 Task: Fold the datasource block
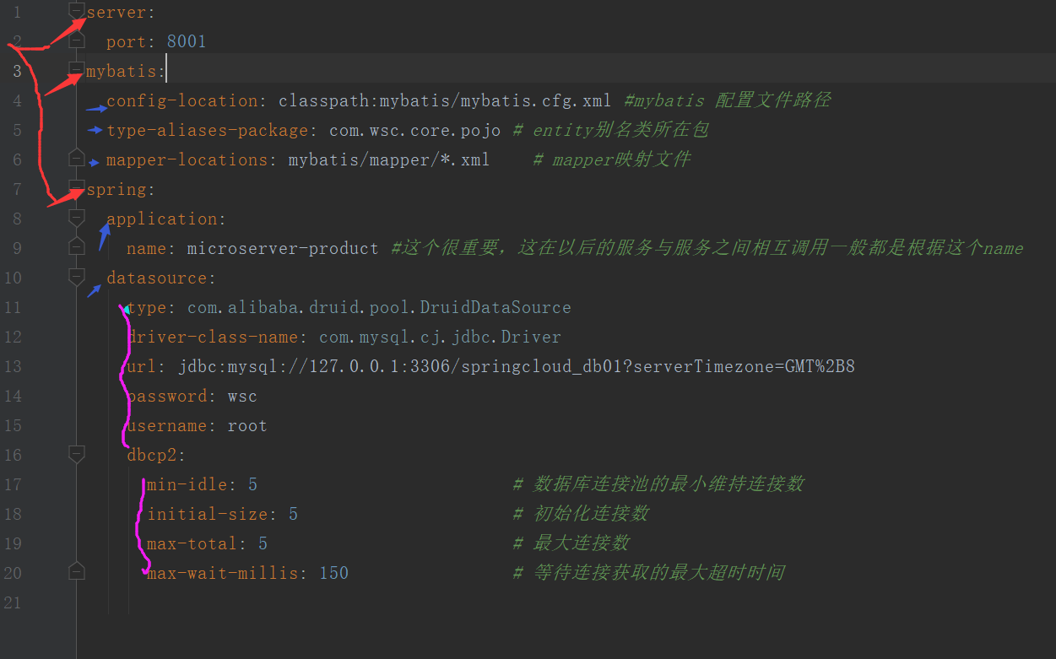pyautogui.click(x=77, y=277)
